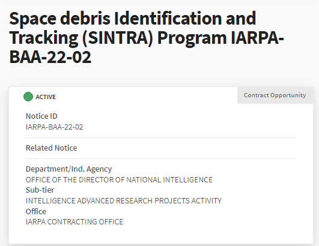Select the IARPA-BAA-22-02 notice ID value
The height and width of the screenshot is (246, 319).
click(54, 127)
